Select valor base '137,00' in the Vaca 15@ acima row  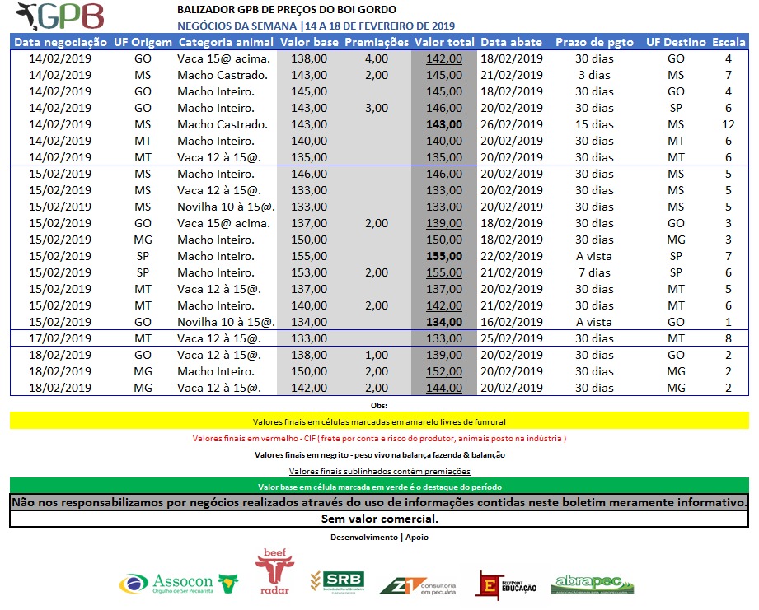pos(309,223)
